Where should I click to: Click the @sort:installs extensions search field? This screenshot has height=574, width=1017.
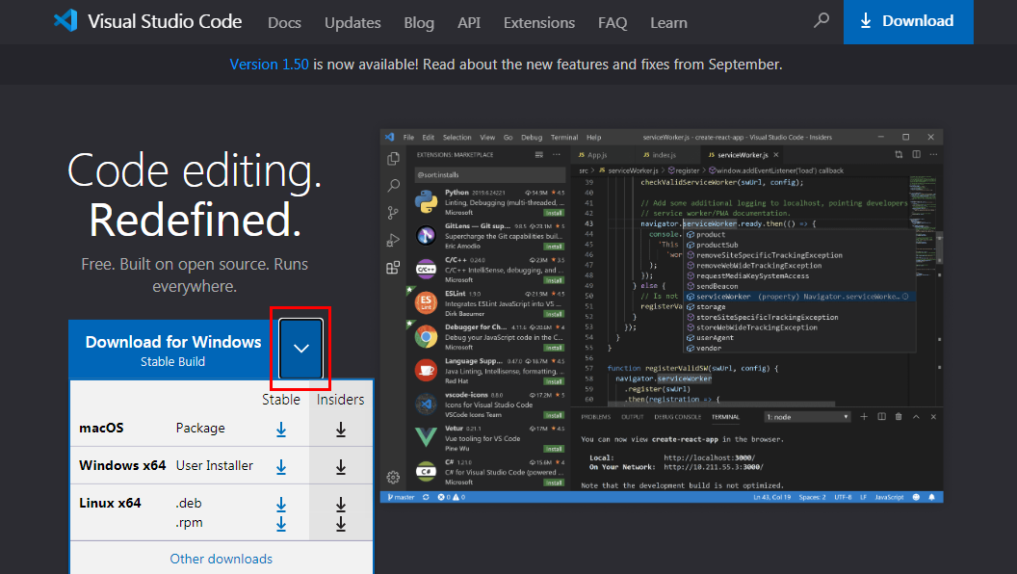(x=489, y=175)
